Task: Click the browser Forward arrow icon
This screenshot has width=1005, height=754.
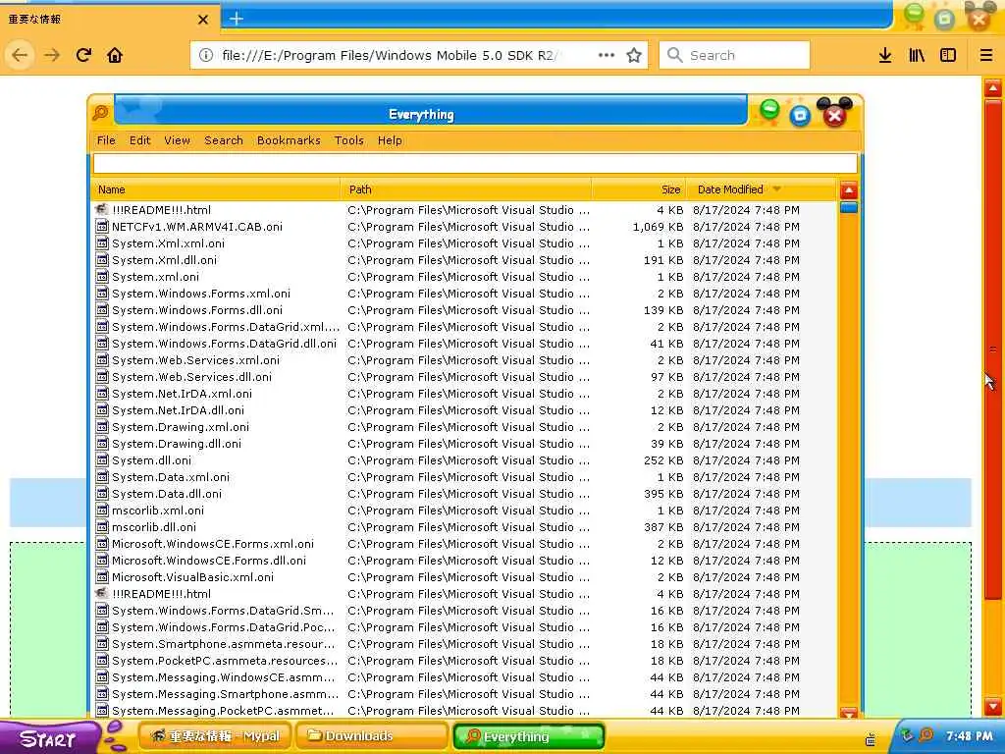Action: 52,55
